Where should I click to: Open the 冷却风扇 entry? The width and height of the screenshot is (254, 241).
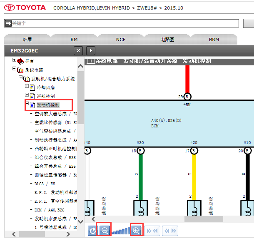[46, 88]
